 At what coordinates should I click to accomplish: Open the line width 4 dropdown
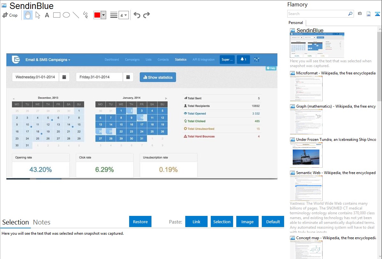123,15
